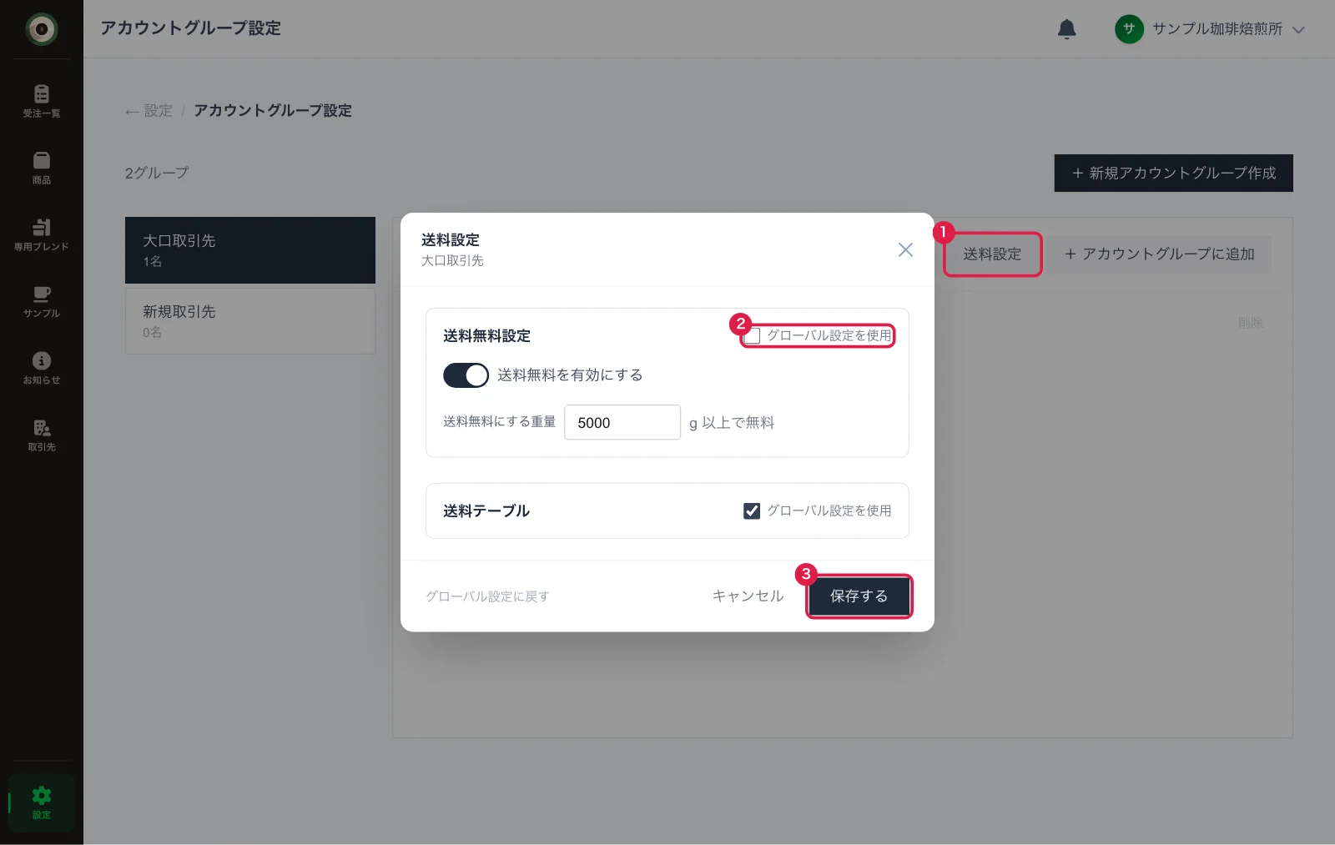
Task: Click the green サ account avatar
Action: click(1129, 29)
